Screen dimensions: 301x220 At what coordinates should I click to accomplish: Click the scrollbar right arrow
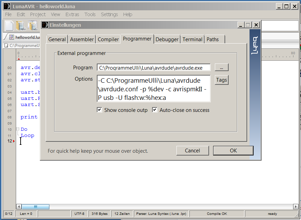pyautogui.click(x=296, y=207)
